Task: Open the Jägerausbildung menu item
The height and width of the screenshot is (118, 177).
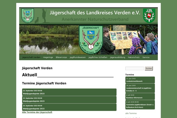Action: pyautogui.click(x=117, y=57)
